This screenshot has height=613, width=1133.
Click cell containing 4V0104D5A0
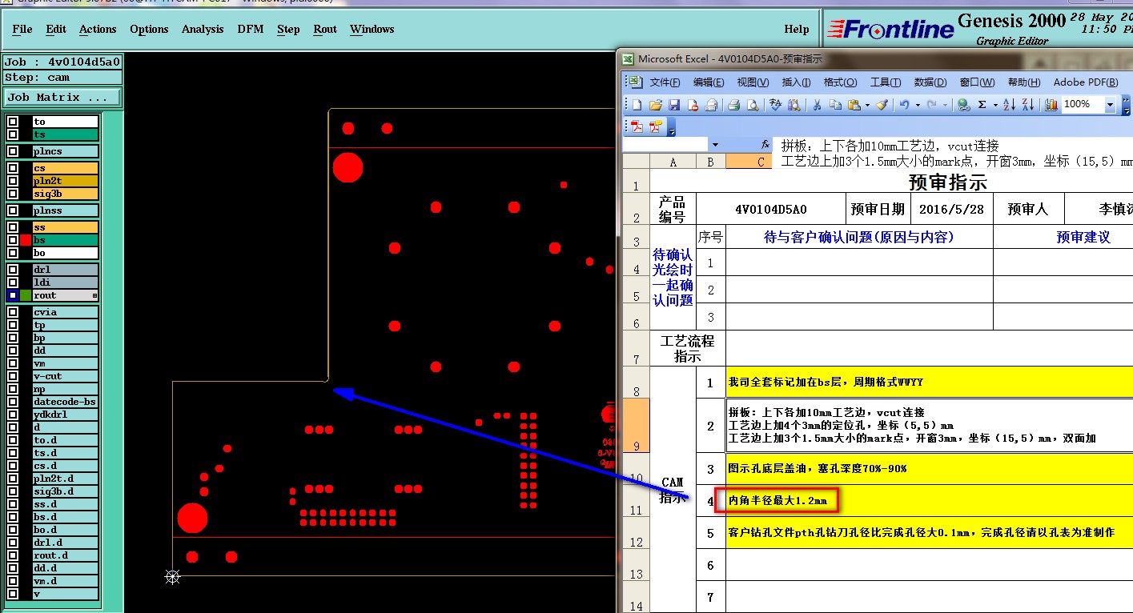click(x=771, y=209)
